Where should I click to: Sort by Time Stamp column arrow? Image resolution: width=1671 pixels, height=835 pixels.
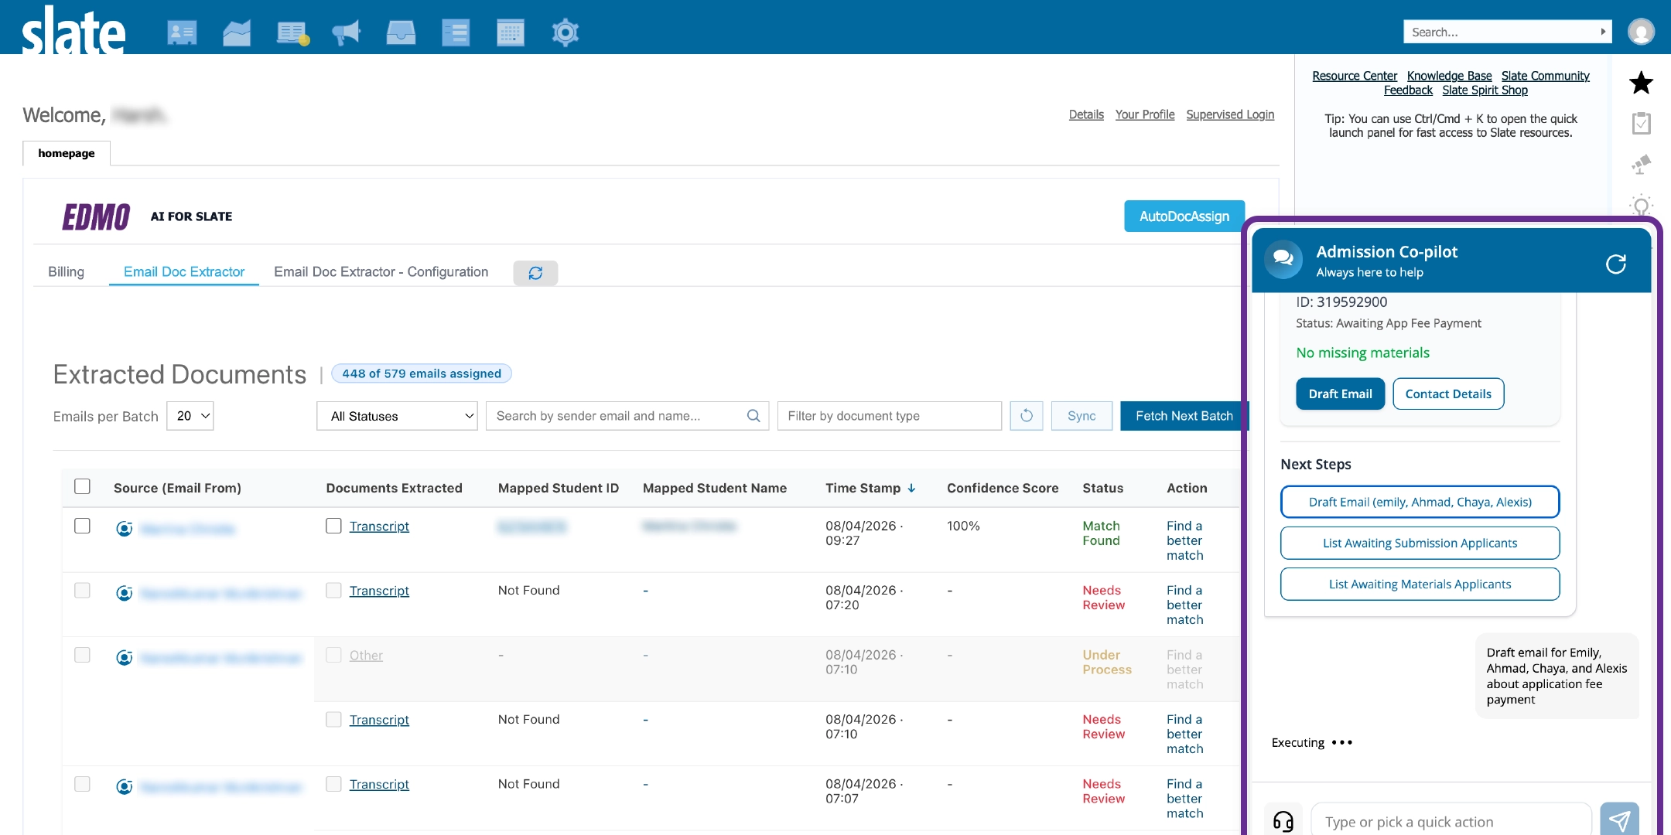[x=911, y=488]
